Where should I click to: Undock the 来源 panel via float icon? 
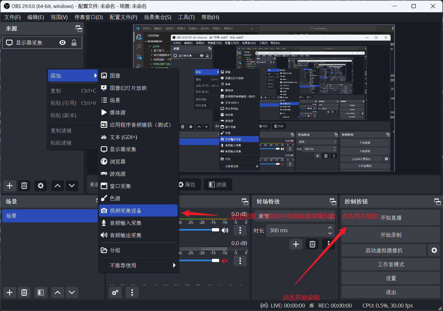pyautogui.click(x=79, y=29)
